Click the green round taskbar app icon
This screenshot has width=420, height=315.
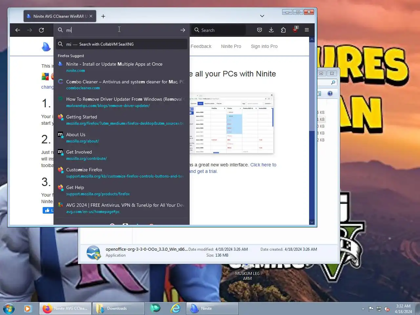pos(156,308)
